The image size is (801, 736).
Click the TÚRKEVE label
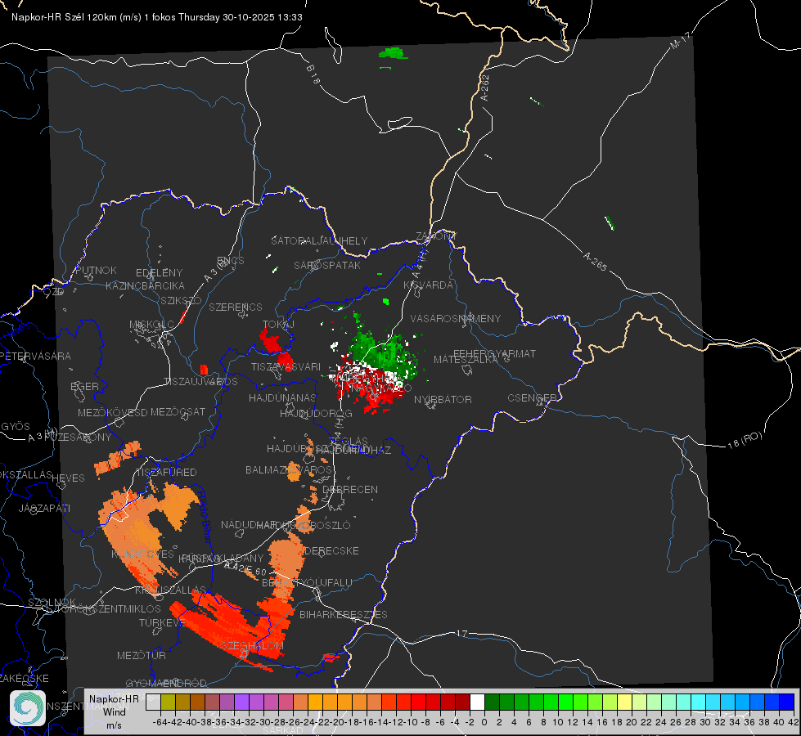coord(162,622)
